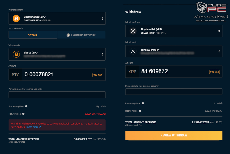Image resolution: width=230 pixels, height=154 pixels.
Task: Click the BTC currency label in the amount box
Action: [15, 75]
